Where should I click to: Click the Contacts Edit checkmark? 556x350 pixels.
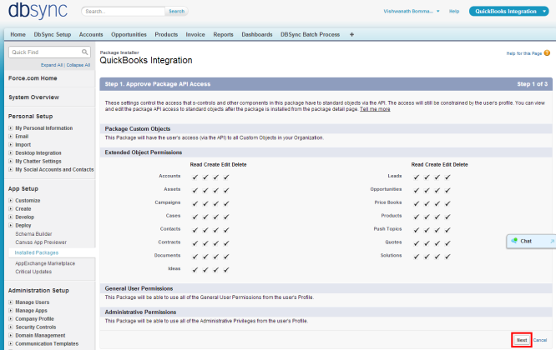216,227
